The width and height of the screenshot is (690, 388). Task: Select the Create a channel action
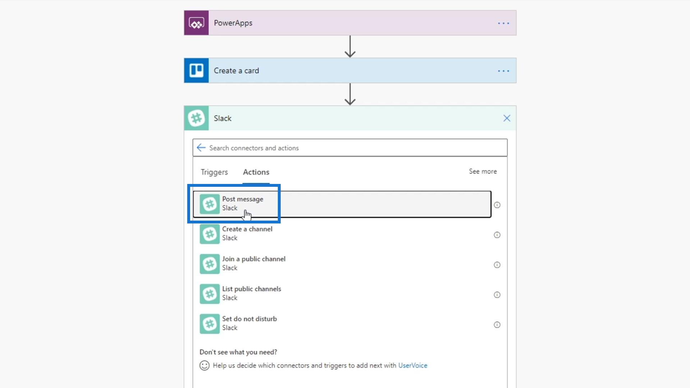[x=247, y=234]
